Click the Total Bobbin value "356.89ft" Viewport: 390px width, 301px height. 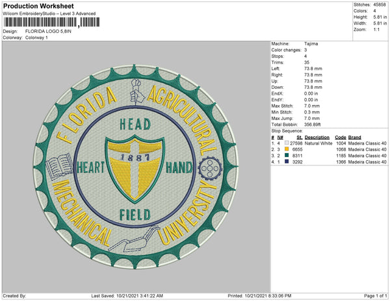tap(313, 125)
